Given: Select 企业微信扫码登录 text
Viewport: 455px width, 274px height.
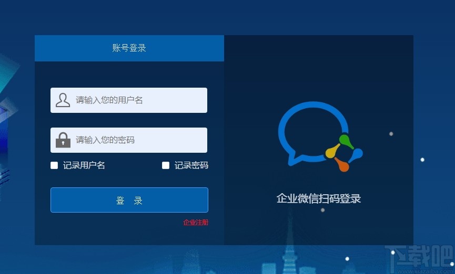Looking at the screenshot, I should 319,199.
